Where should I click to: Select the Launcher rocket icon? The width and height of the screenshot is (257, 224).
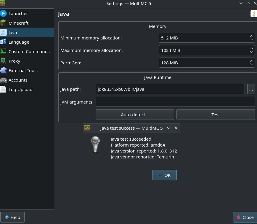[4, 13]
